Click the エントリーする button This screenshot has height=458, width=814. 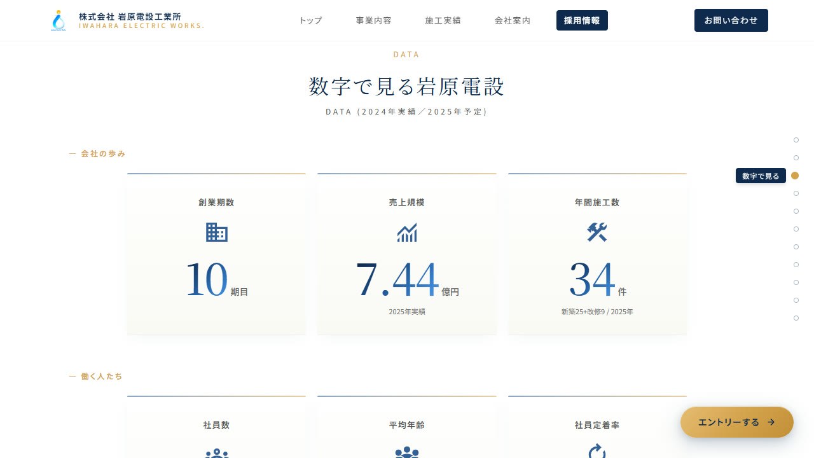point(737,422)
